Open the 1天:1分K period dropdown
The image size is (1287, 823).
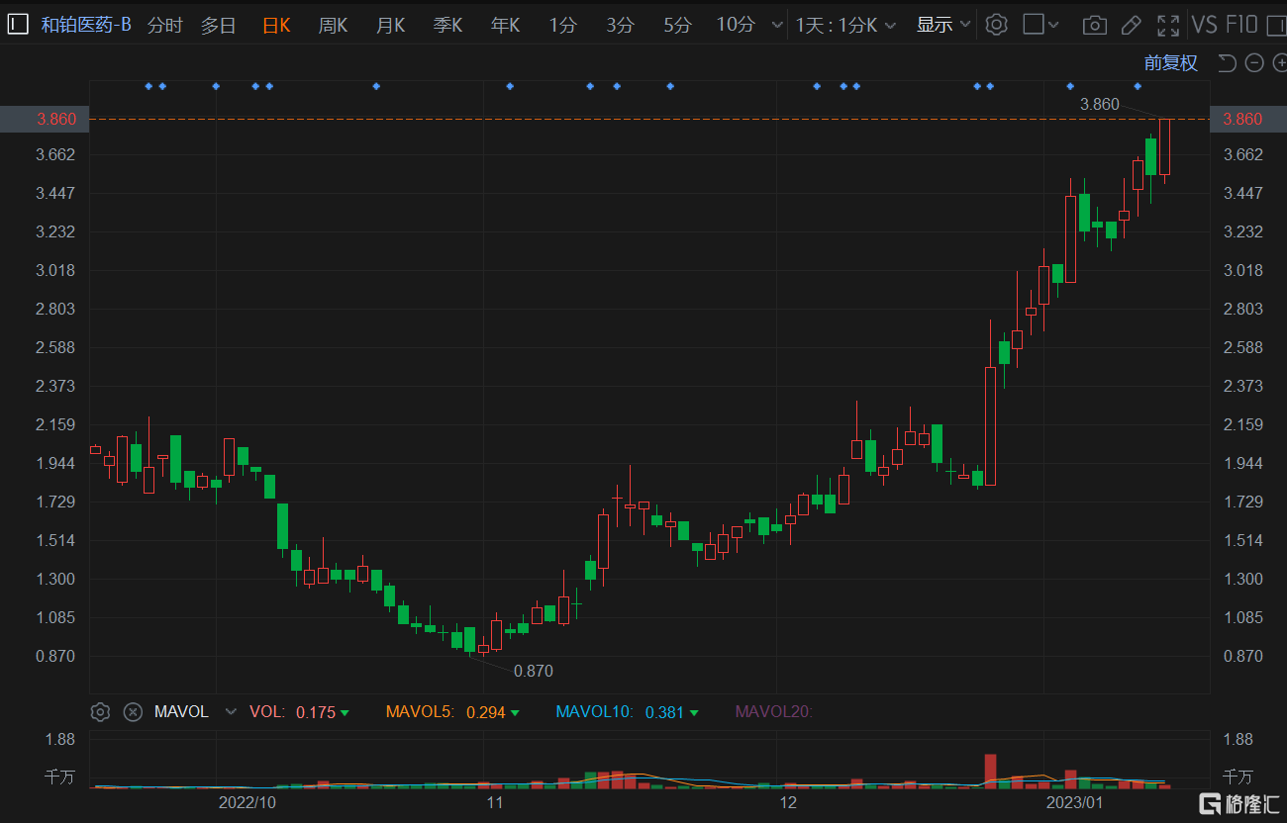click(x=845, y=25)
